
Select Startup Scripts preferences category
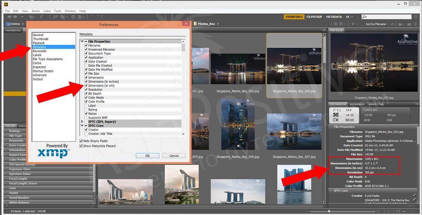[43, 71]
